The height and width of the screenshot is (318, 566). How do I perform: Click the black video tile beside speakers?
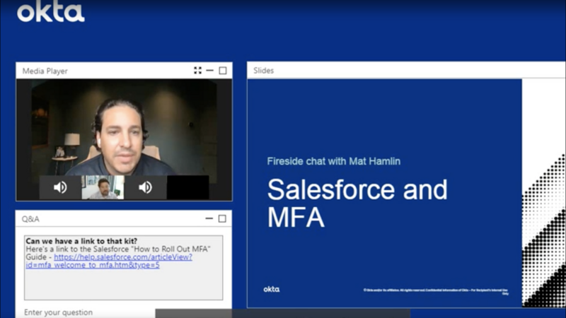pos(187,187)
